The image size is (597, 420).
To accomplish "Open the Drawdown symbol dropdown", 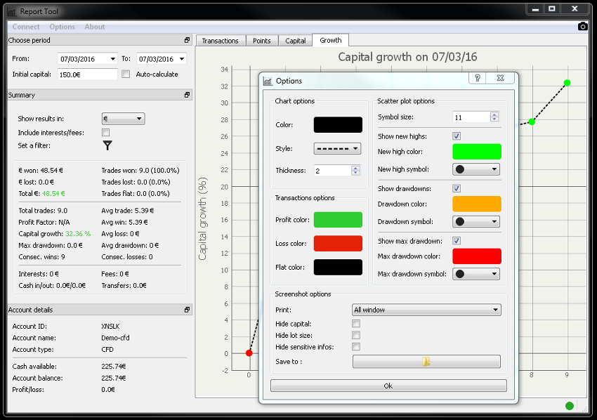I will coord(475,221).
